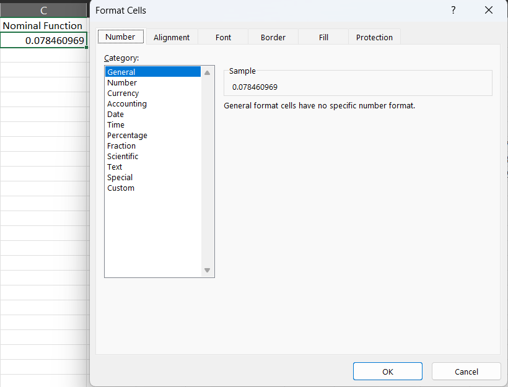Select the Custom category
Image resolution: width=508 pixels, height=387 pixels.
121,188
